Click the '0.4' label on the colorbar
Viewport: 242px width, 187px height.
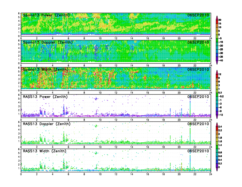[x=220, y=160]
